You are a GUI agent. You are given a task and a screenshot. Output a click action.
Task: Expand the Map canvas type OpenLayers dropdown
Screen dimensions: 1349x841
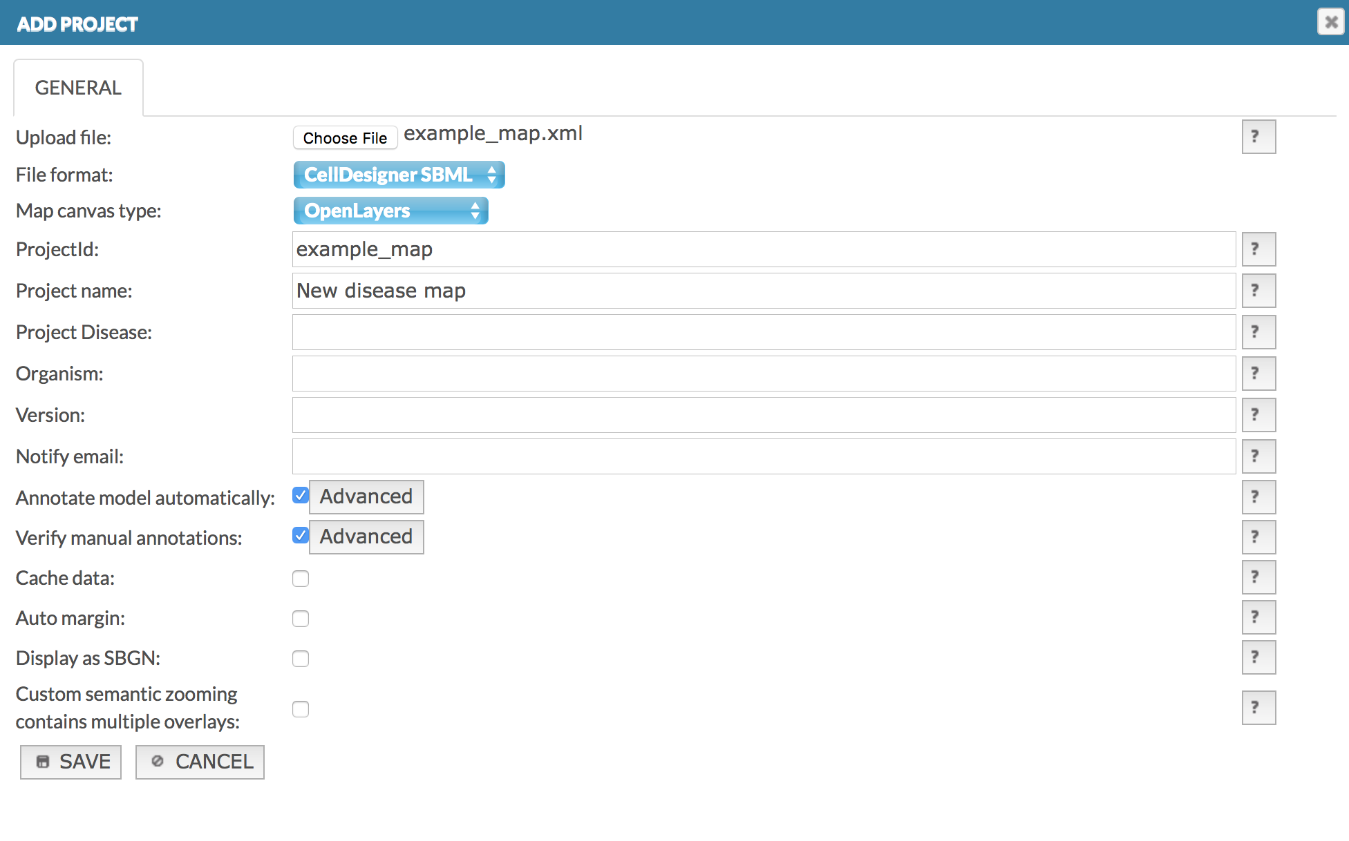coord(390,211)
